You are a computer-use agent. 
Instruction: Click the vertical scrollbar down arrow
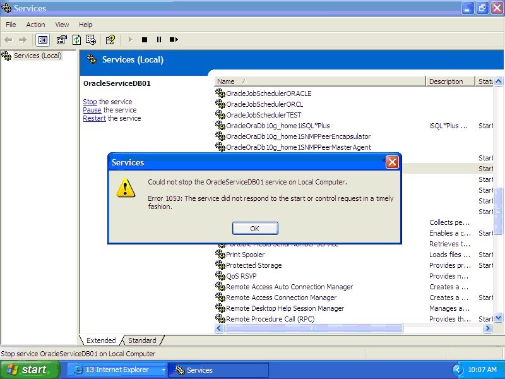pyautogui.click(x=498, y=318)
